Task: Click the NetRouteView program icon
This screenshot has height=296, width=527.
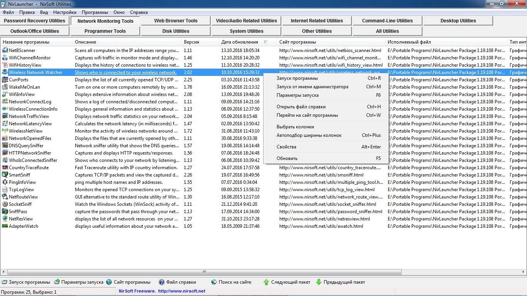Action: [x=5, y=197]
